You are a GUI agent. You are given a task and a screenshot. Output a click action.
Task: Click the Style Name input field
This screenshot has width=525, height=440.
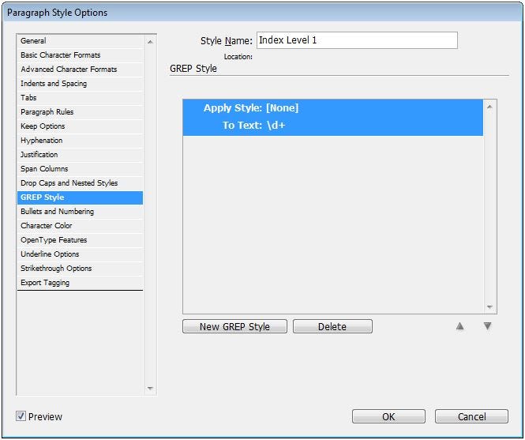[357, 40]
